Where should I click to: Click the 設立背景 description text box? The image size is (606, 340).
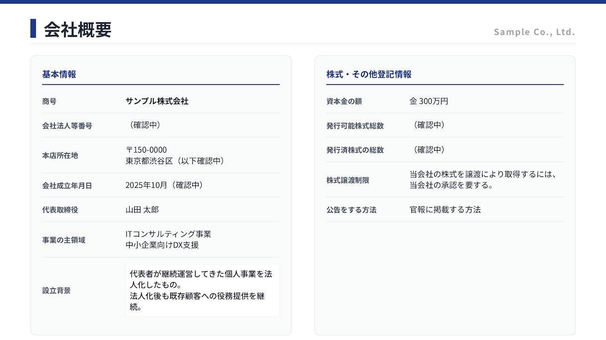click(203, 290)
